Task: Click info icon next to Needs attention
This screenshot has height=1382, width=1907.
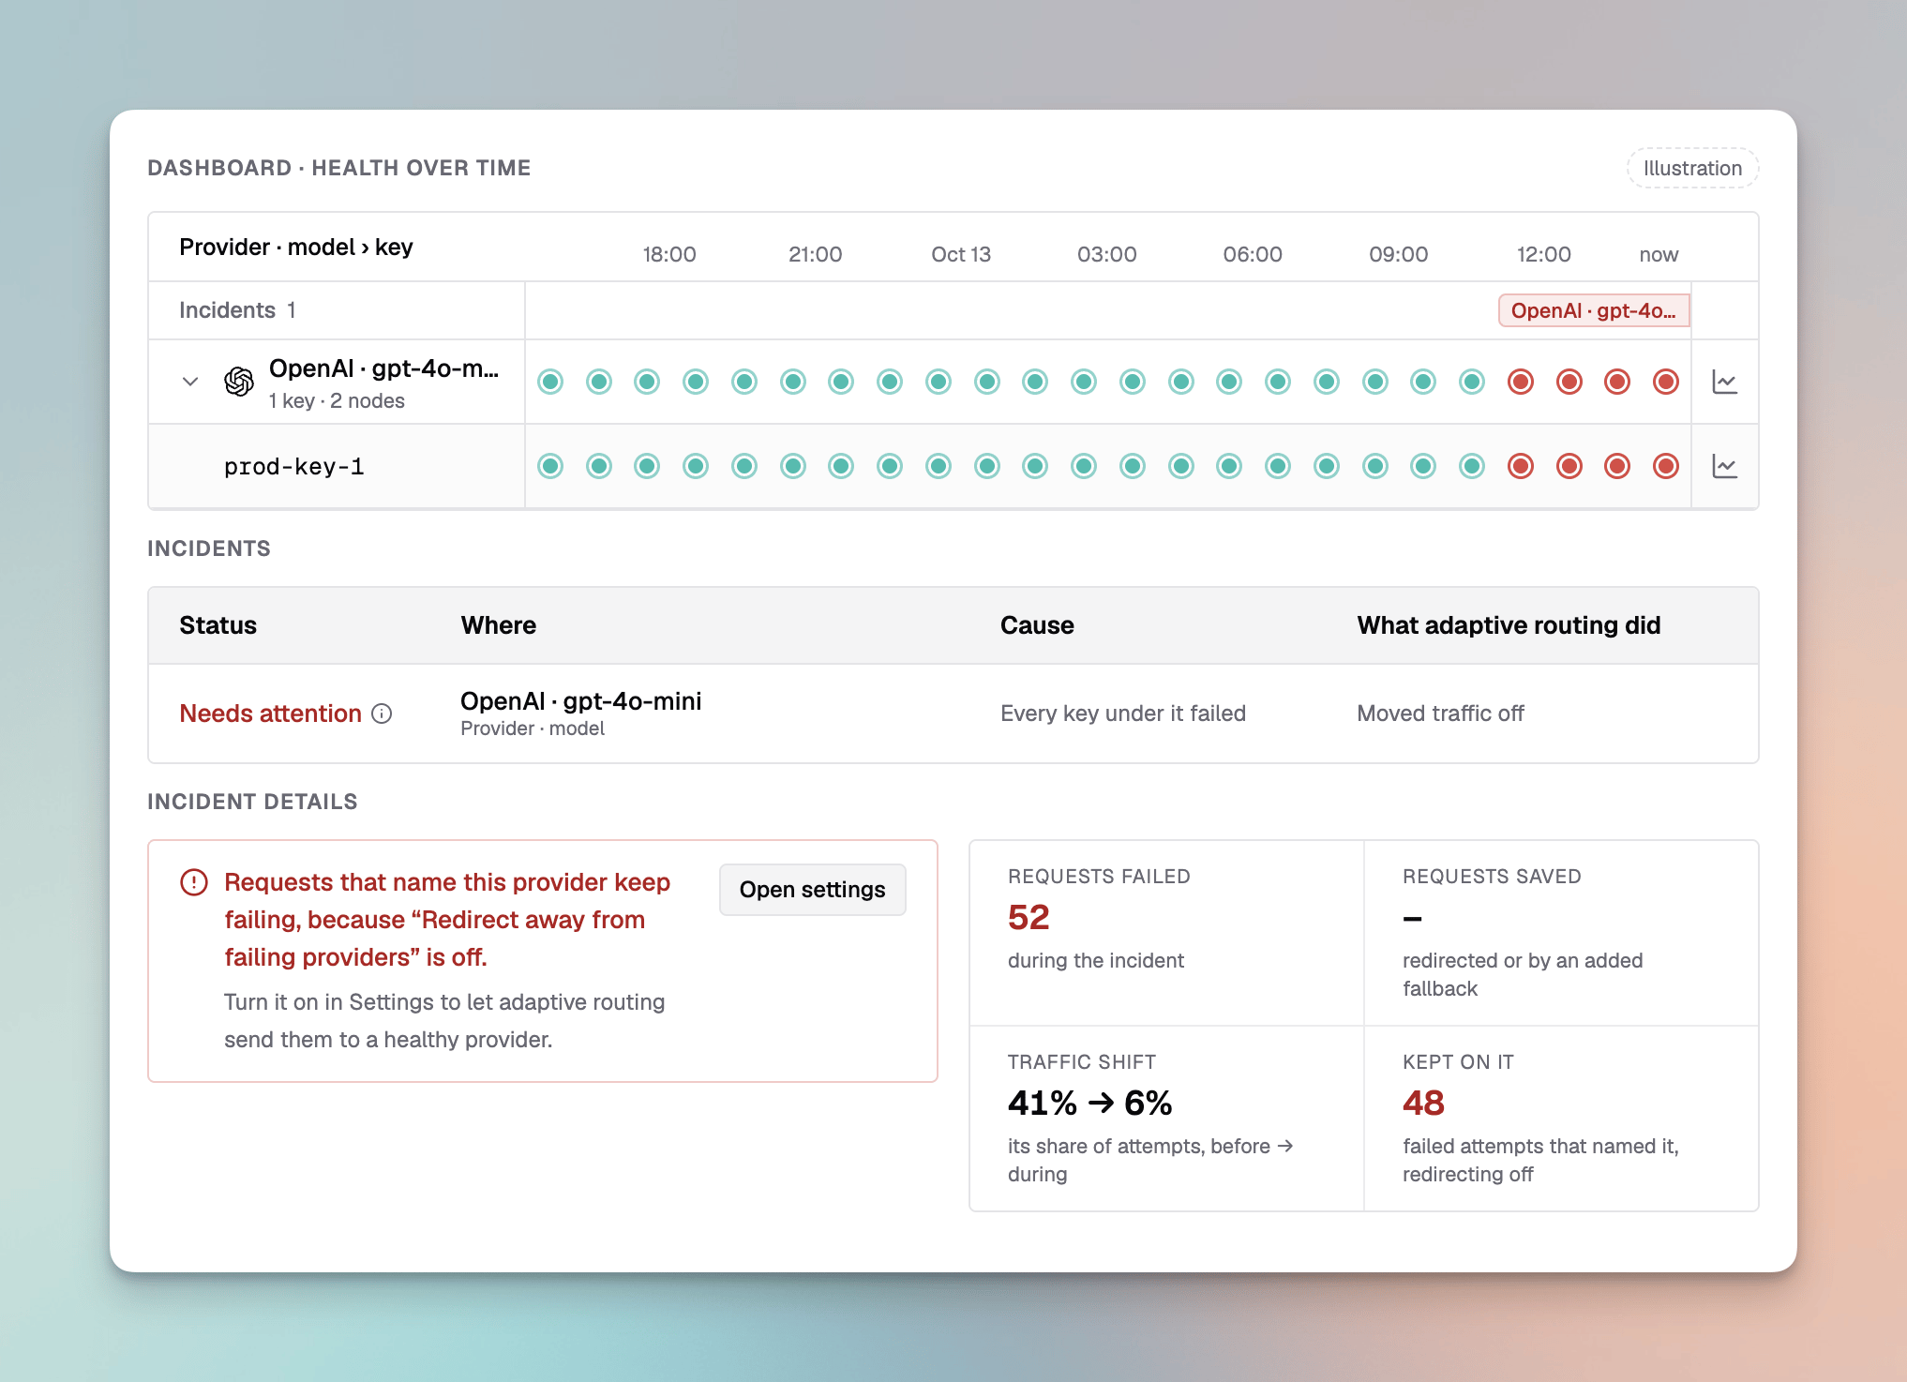Action: pos(382,714)
